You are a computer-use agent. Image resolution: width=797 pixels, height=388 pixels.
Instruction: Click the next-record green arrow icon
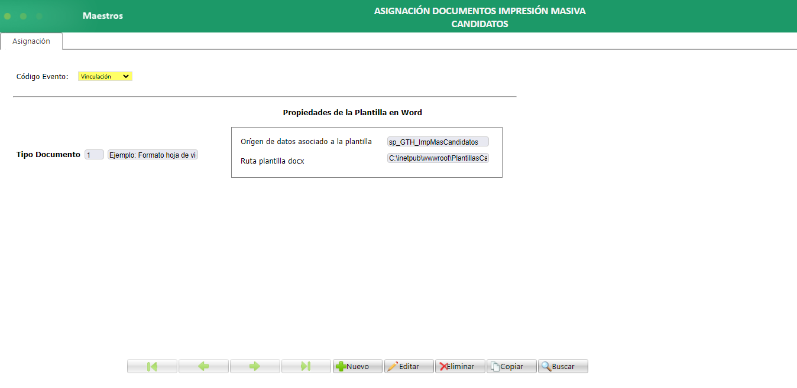[x=255, y=366]
